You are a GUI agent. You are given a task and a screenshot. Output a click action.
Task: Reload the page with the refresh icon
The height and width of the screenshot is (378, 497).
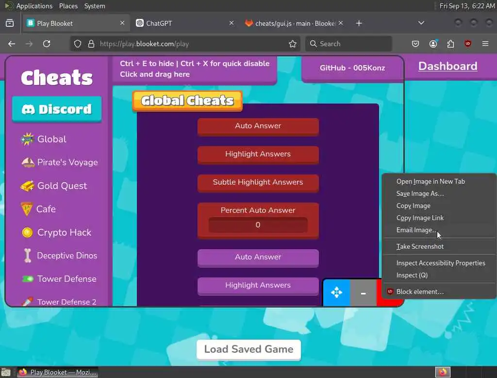tap(47, 44)
